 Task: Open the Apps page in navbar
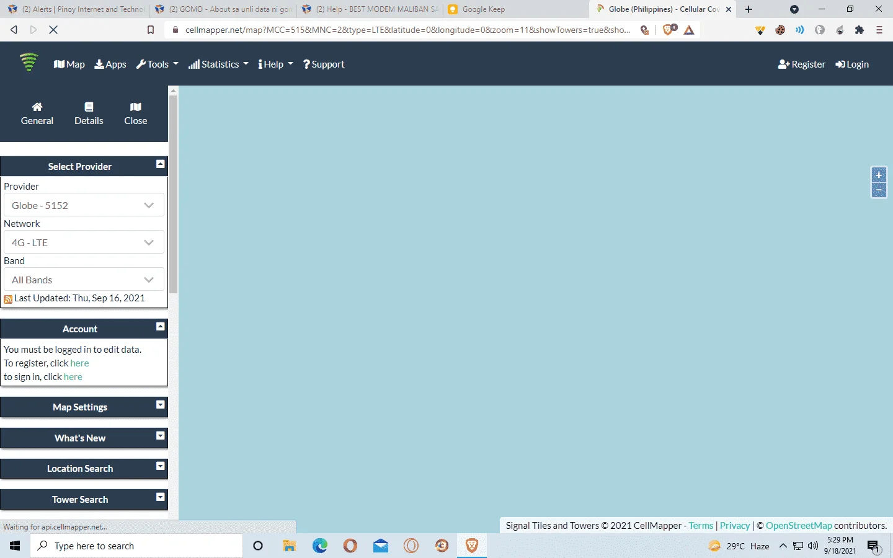(110, 64)
